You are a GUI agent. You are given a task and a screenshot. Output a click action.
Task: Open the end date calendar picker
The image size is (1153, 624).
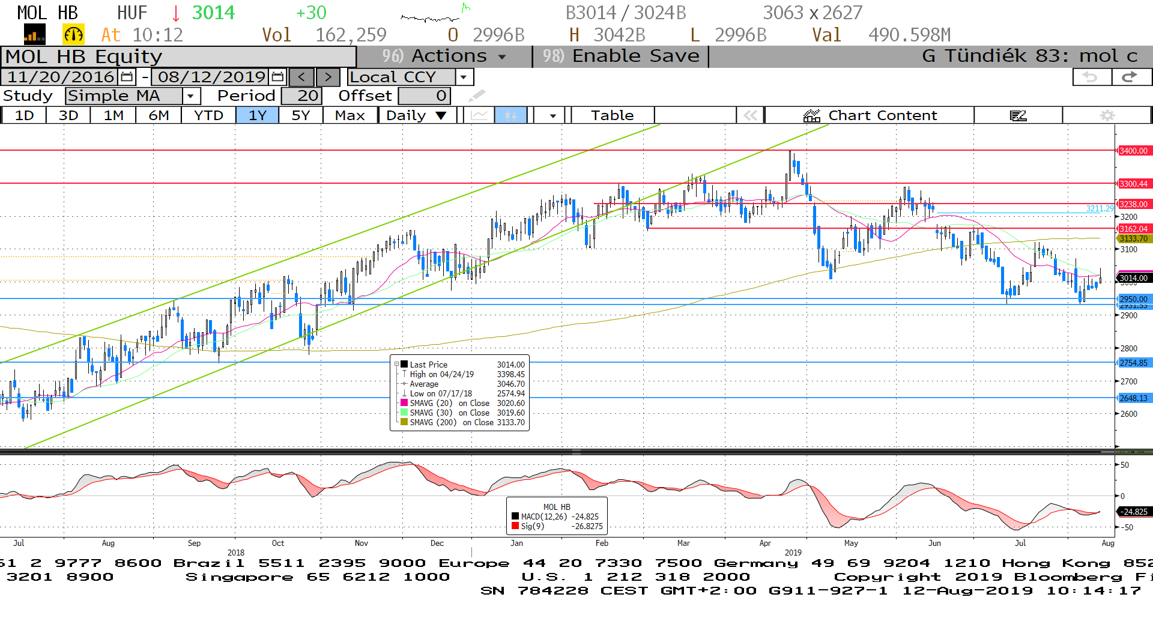pos(277,77)
